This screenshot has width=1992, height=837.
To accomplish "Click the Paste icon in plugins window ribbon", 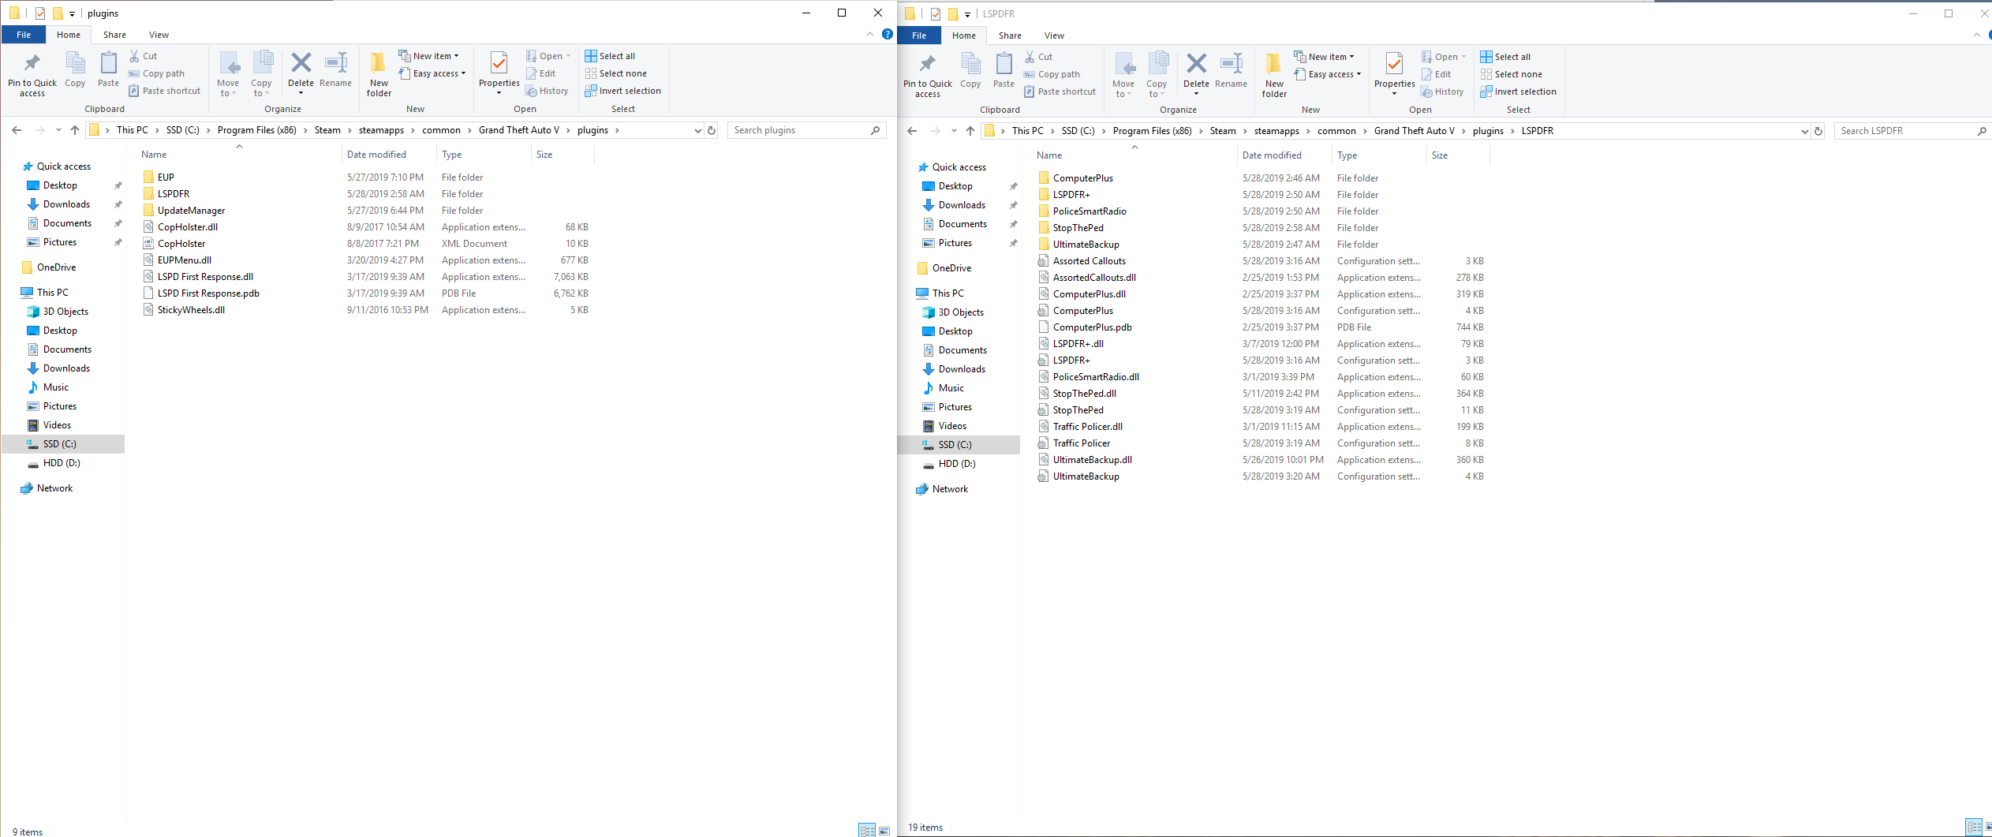I will [108, 69].
